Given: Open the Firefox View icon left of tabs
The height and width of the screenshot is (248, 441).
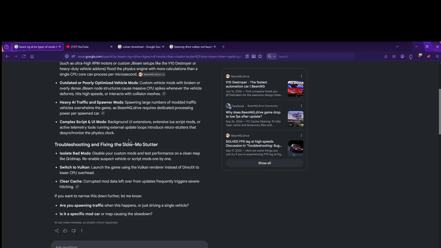Looking at the screenshot, I should (6, 47).
